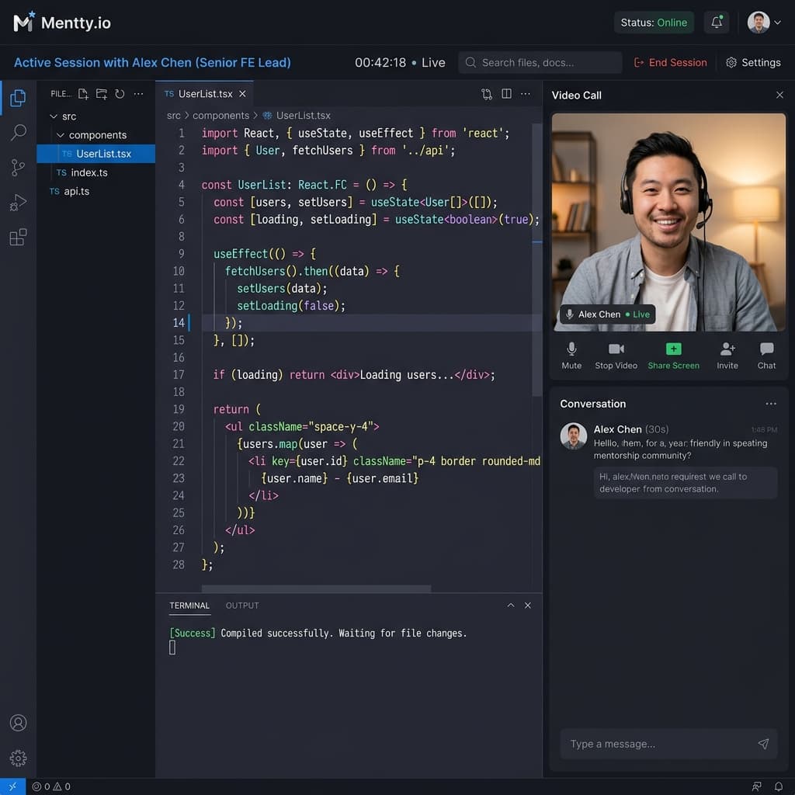795x795 pixels.
Task: Click status bar feedback person icon
Action: [x=756, y=786]
